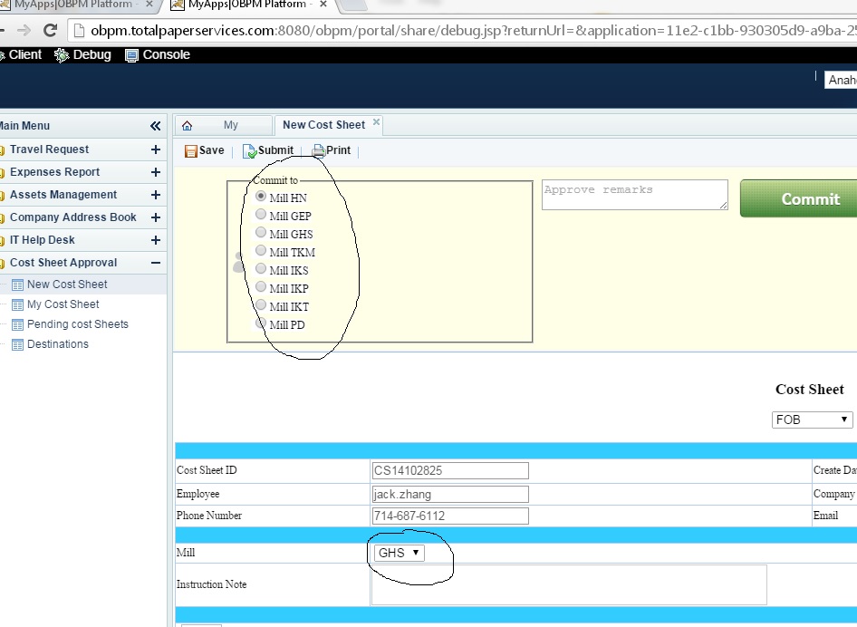The width and height of the screenshot is (857, 627).
Task: Click the Submit button label
Action: [275, 150]
